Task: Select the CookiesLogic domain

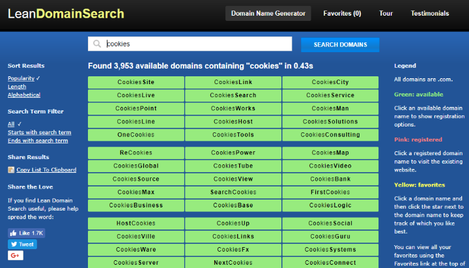Action: pos(330,205)
